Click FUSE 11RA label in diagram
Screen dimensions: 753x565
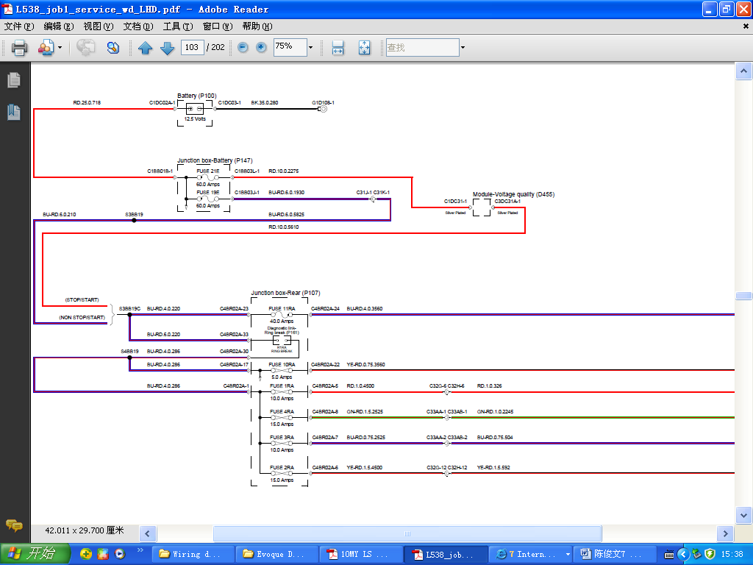[x=282, y=308]
